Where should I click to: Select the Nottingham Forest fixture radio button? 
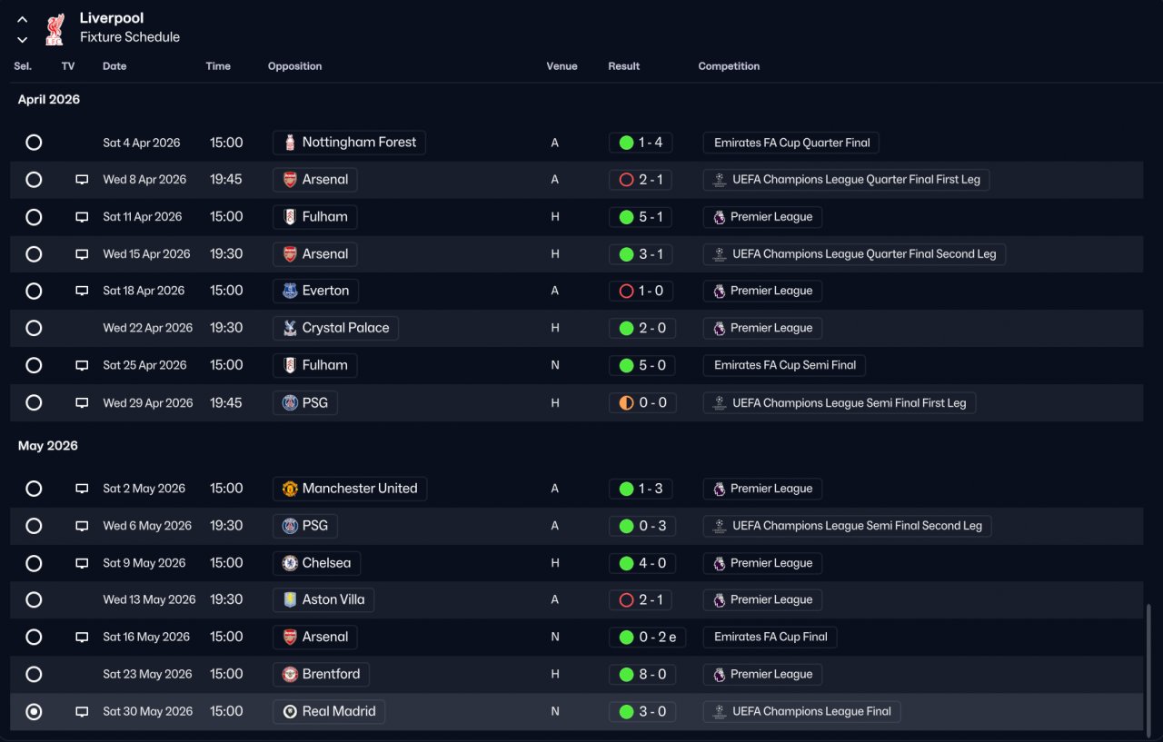coord(34,143)
